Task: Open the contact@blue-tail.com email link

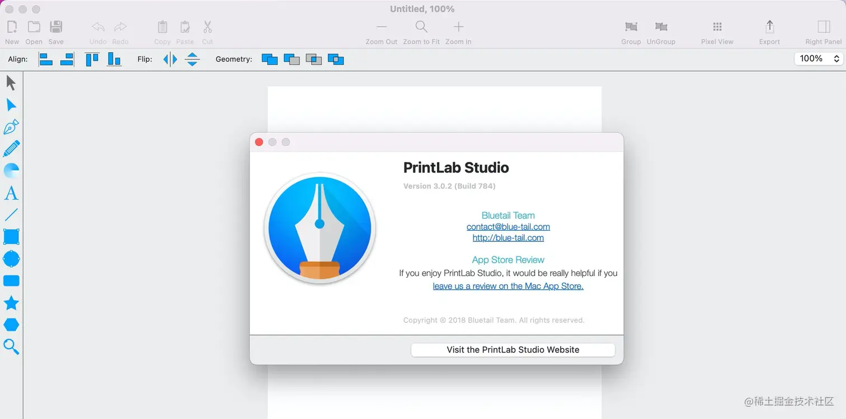Action: pyautogui.click(x=508, y=227)
